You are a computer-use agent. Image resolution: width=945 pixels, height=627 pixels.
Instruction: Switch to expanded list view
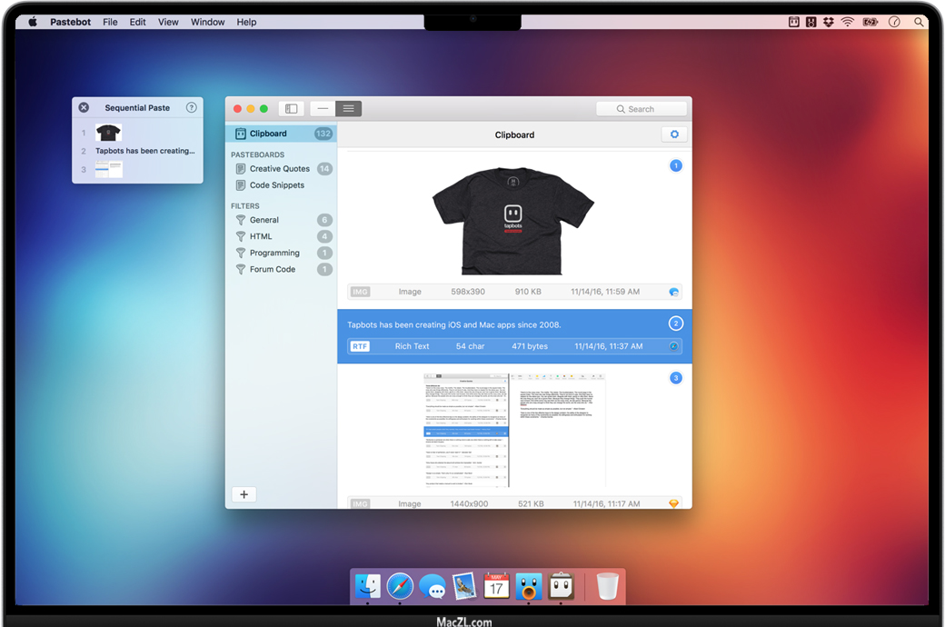[x=349, y=108]
